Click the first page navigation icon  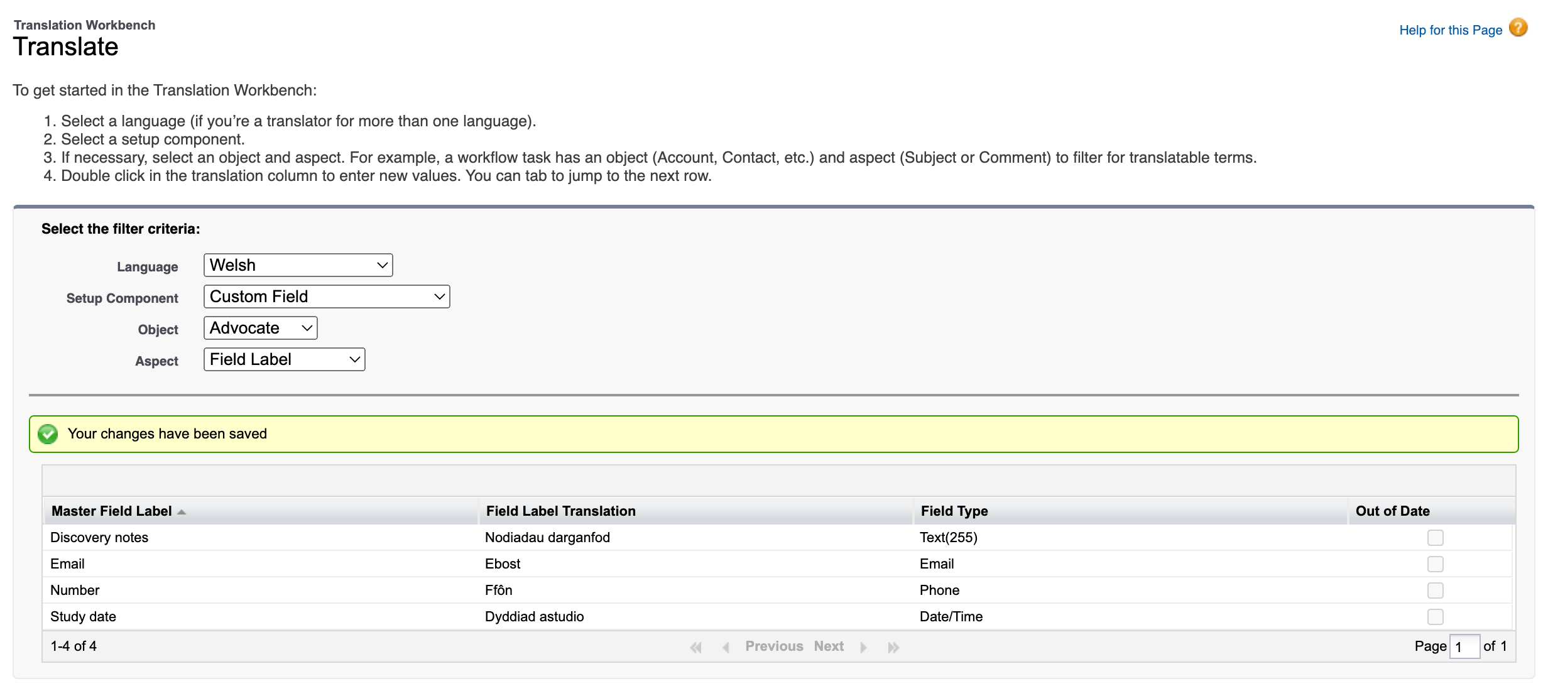tap(695, 646)
